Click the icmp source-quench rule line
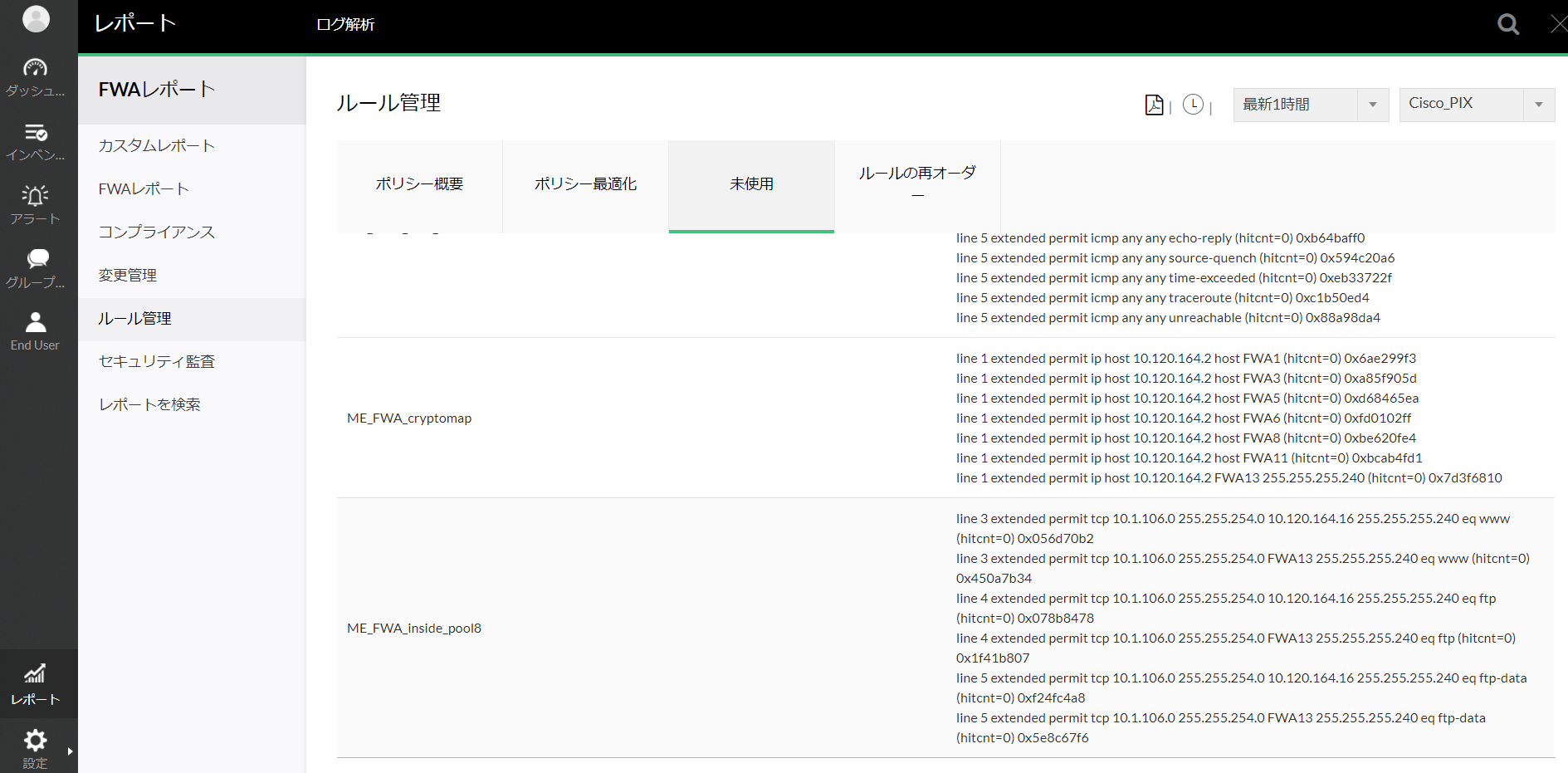The height and width of the screenshot is (773, 1568). click(1175, 258)
